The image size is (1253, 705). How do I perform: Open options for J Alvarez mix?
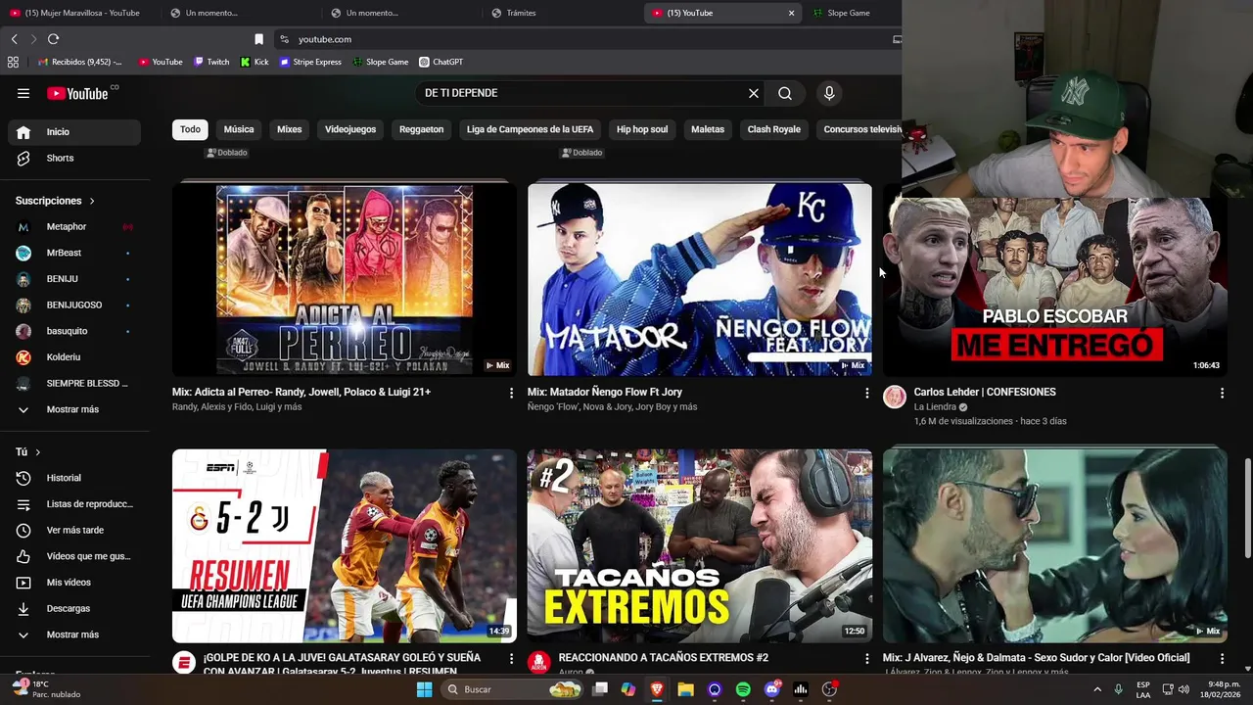pyautogui.click(x=1222, y=659)
